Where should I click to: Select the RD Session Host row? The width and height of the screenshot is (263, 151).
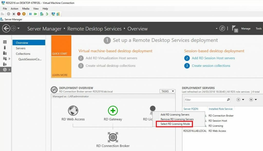click(x=218, y=121)
